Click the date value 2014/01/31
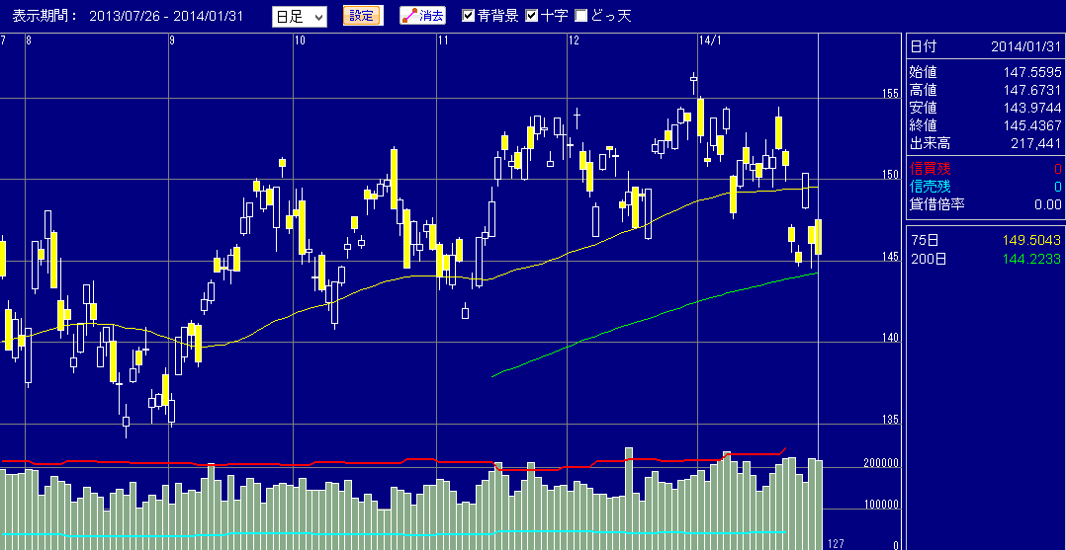 point(1025,46)
